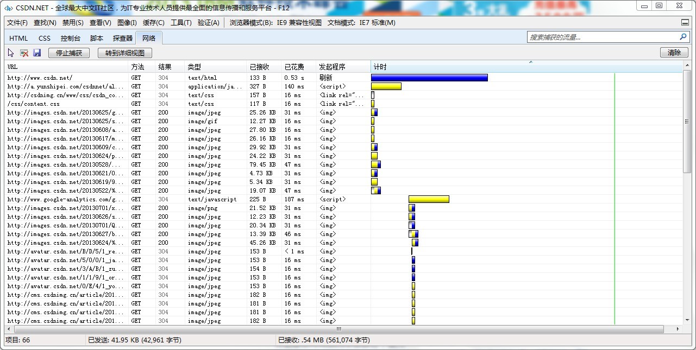Click the CSDN window title icon

point(9,8)
